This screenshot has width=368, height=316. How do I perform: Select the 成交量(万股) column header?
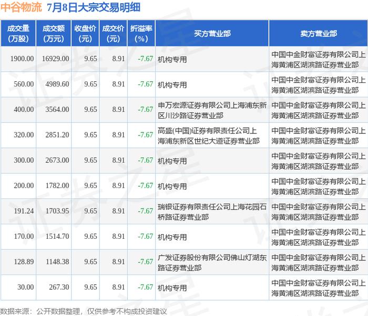tap(18, 33)
